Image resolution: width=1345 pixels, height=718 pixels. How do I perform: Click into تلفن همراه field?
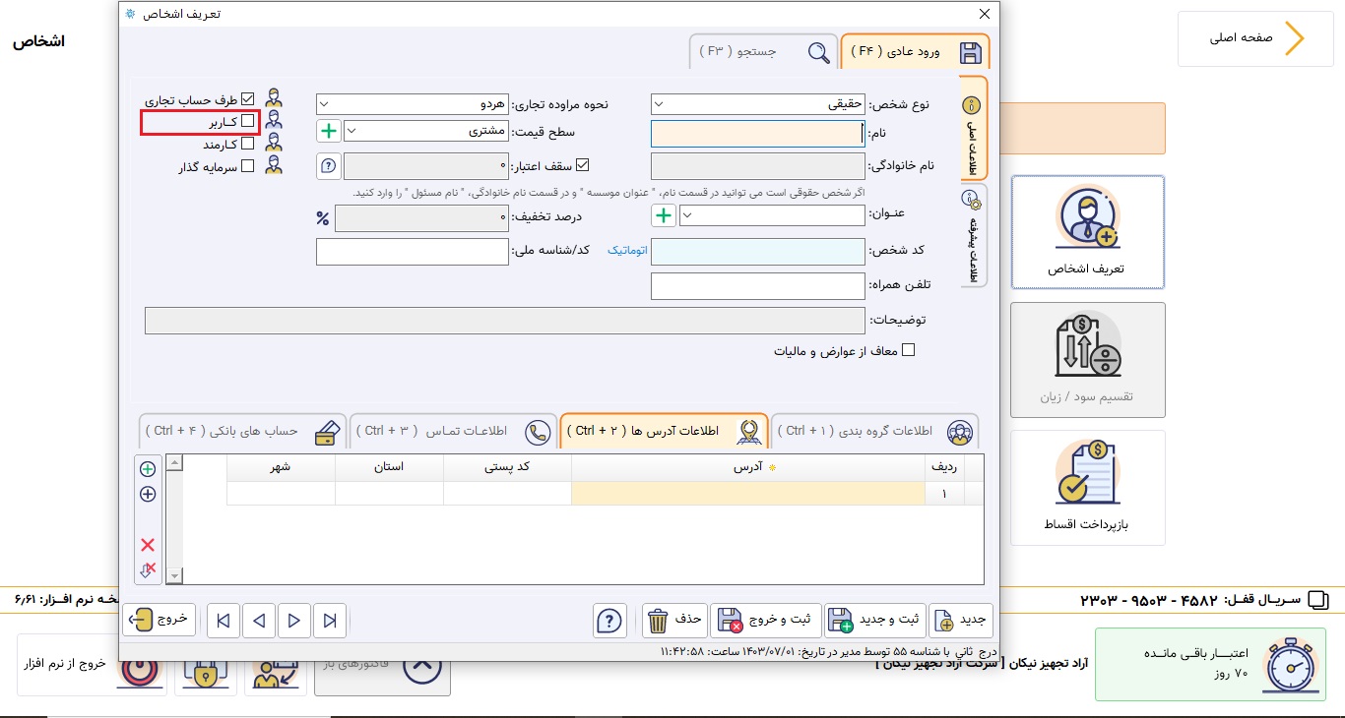(758, 286)
